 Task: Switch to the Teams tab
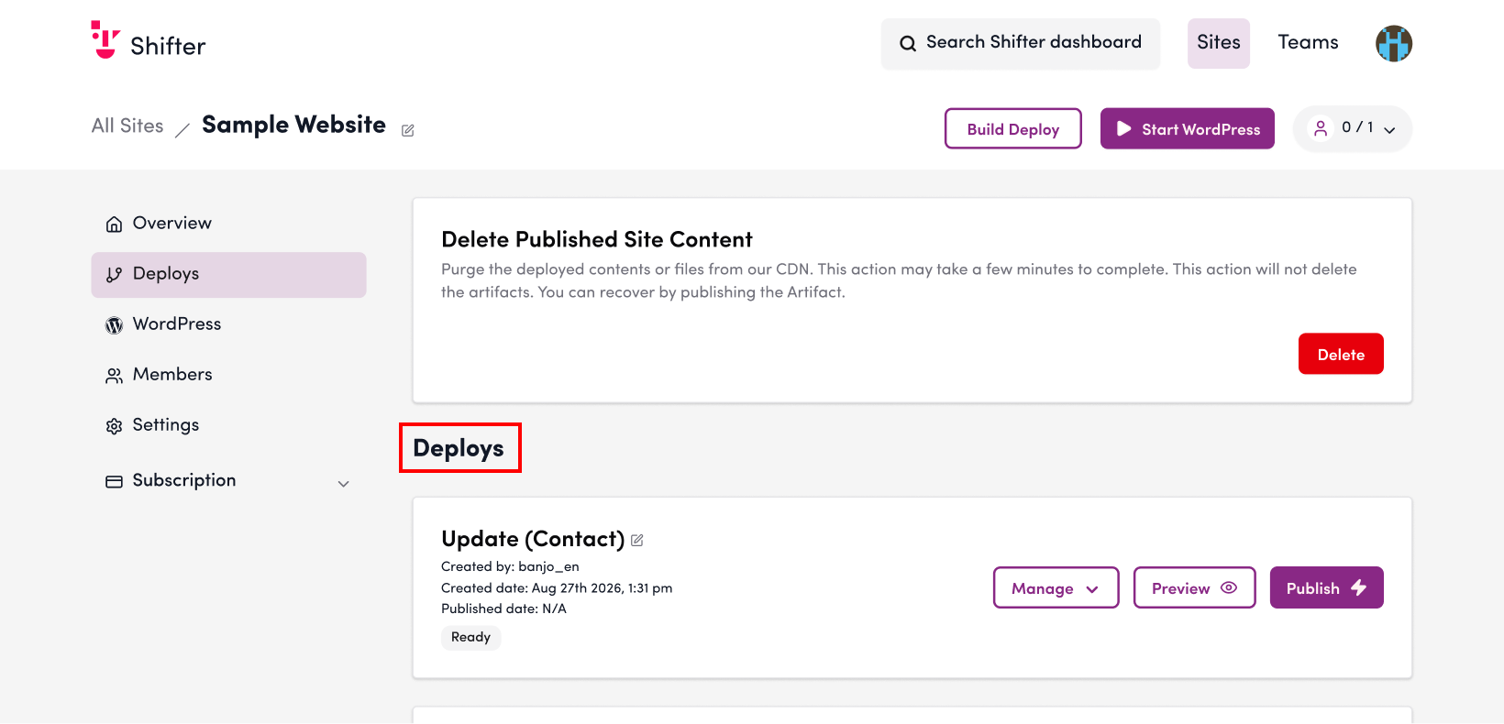[x=1308, y=42]
